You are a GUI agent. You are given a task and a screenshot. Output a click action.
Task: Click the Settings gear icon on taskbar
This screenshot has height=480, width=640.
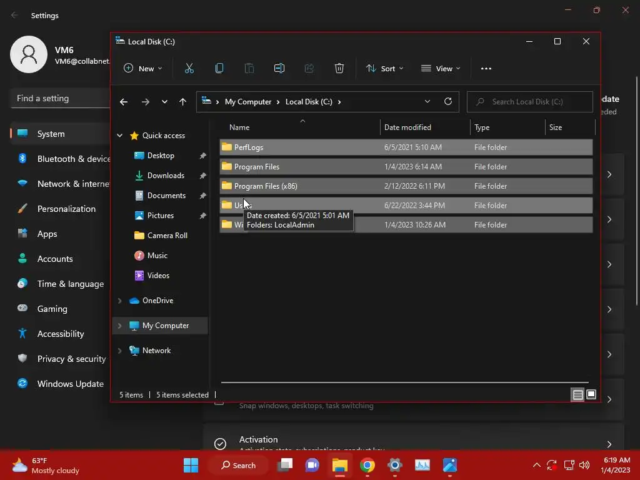coord(395,465)
